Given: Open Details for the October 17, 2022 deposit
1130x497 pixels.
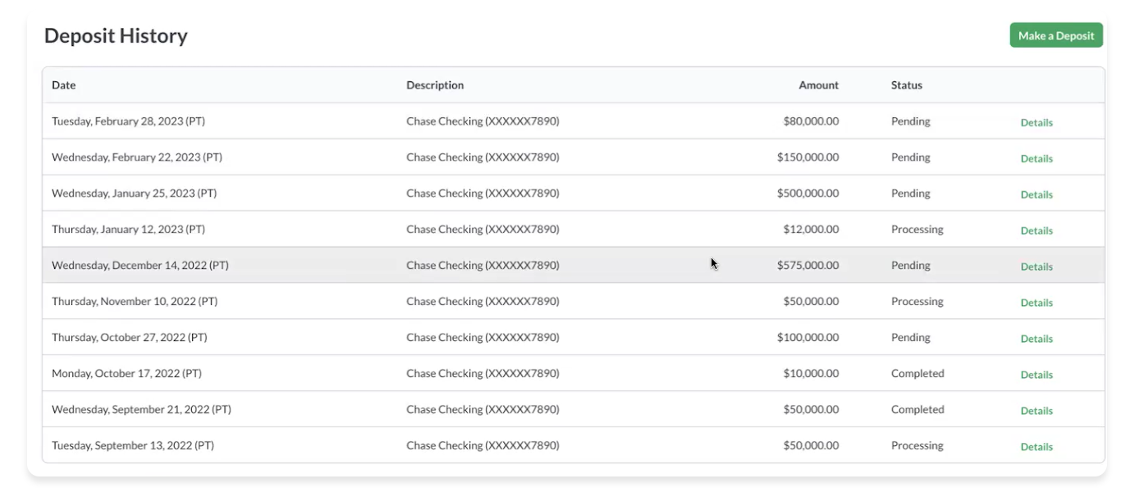Looking at the screenshot, I should [1036, 374].
